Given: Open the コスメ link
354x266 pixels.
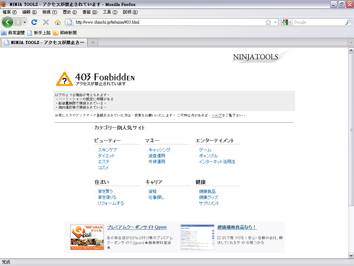Looking at the screenshot, I should coord(103,167).
